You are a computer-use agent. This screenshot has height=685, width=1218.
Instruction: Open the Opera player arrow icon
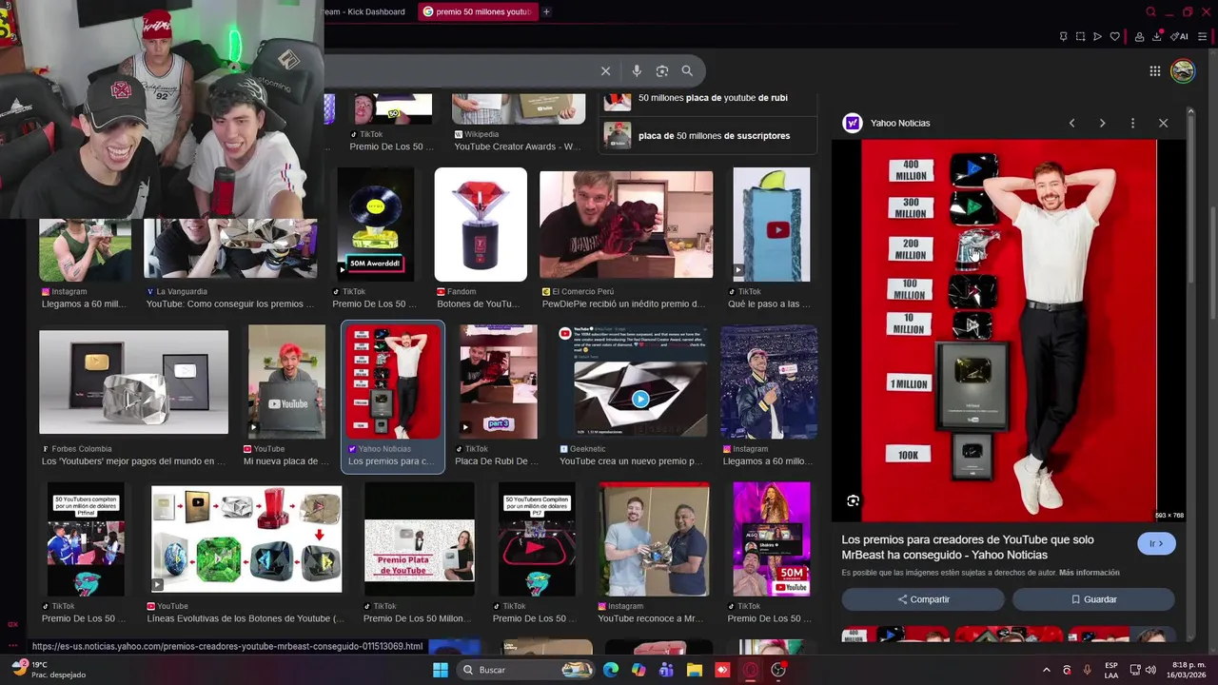point(1097,37)
